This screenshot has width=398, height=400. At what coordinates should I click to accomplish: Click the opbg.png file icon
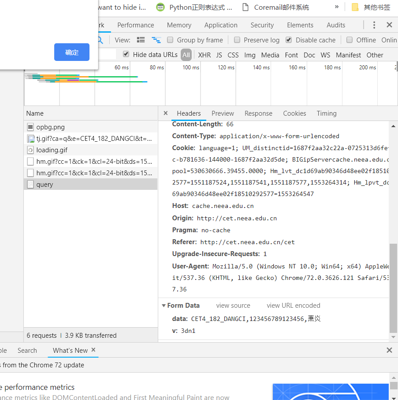(x=30, y=127)
